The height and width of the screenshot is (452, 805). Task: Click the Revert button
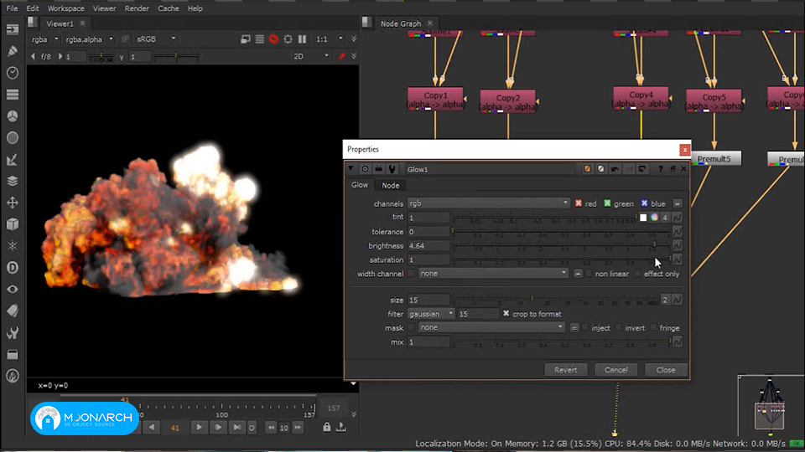click(566, 369)
